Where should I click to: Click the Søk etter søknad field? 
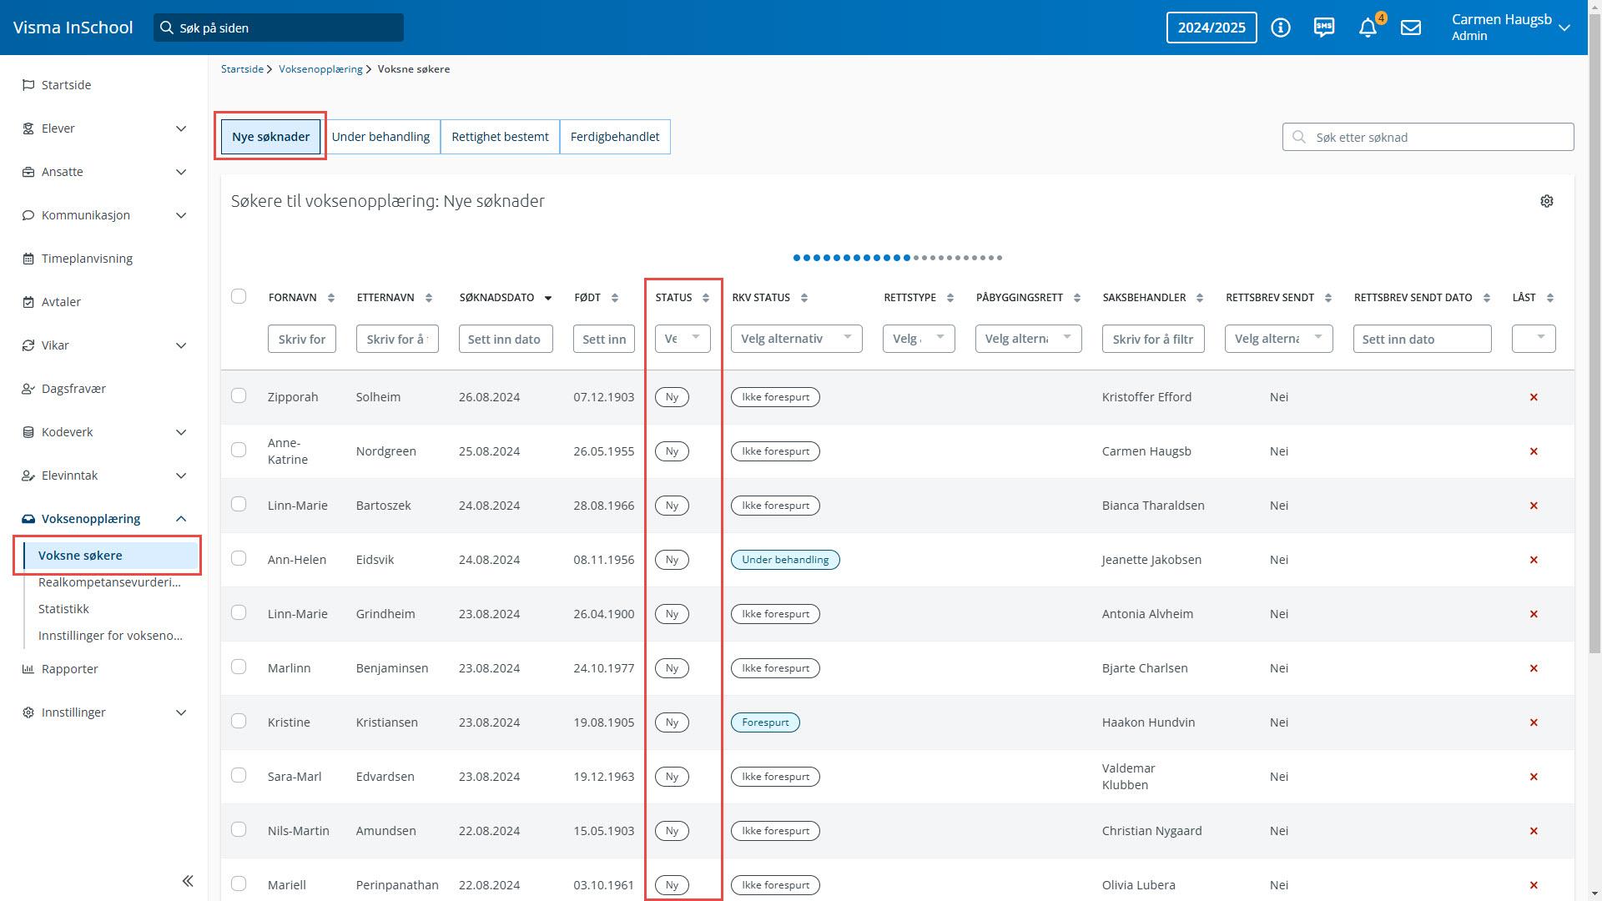1428,138
